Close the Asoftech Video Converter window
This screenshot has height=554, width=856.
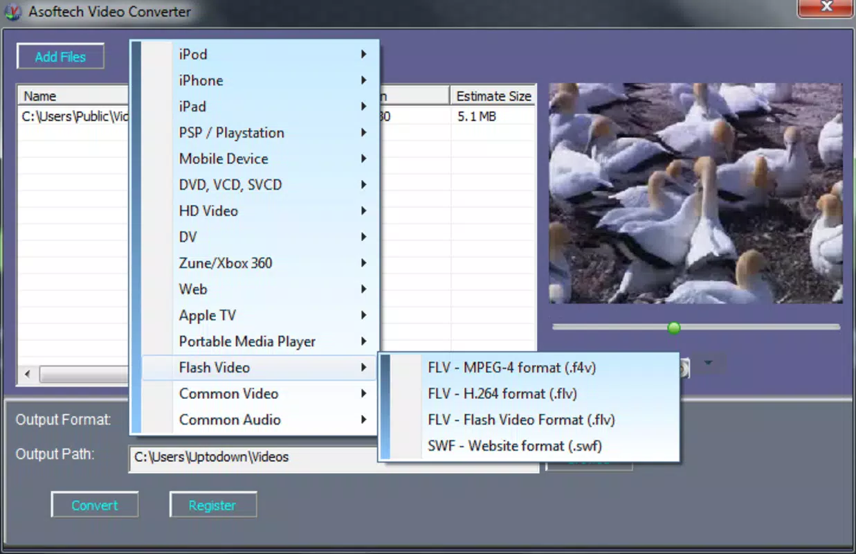coord(826,8)
